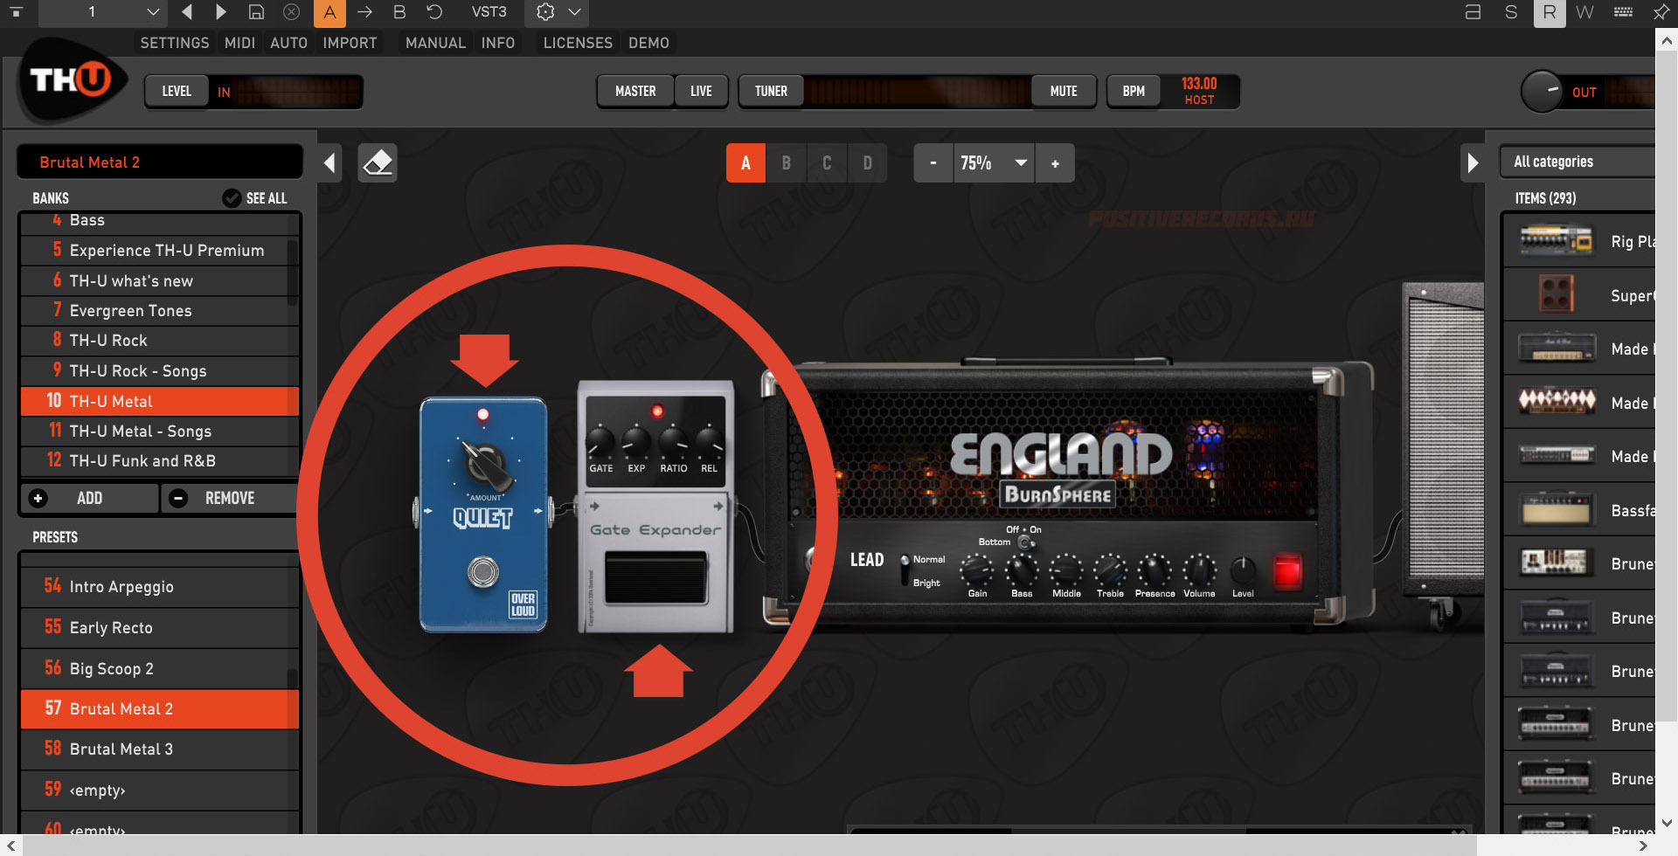Open the IMPORT menu
This screenshot has width=1678, height=856.
350,43
